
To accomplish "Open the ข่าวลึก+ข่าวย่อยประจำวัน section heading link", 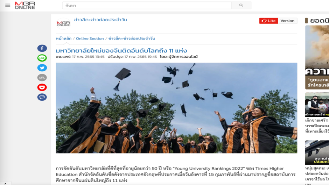I will (100, 20).
